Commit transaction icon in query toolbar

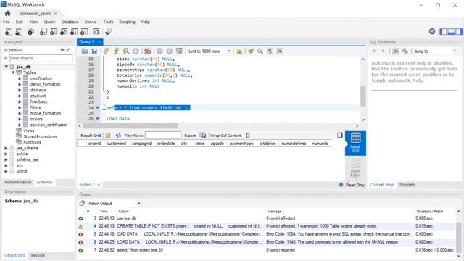[159, 51]
